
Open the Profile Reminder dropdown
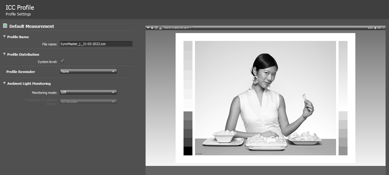click(x=88, y=72)
